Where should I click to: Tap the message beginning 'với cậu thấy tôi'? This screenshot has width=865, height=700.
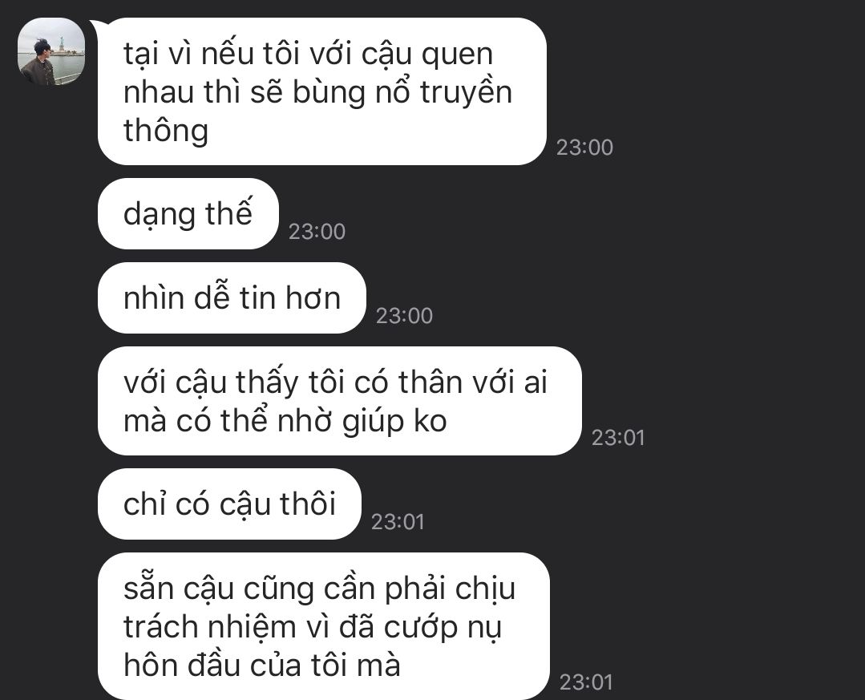tap(340, 401)
